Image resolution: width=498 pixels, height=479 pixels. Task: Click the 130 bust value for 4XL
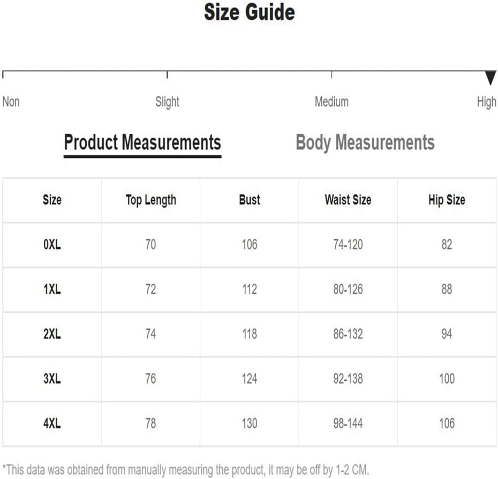pos(250,423)
